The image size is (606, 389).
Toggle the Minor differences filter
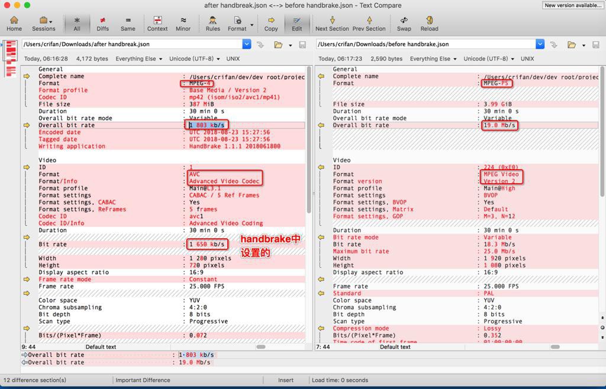click(x=183, y=24)
